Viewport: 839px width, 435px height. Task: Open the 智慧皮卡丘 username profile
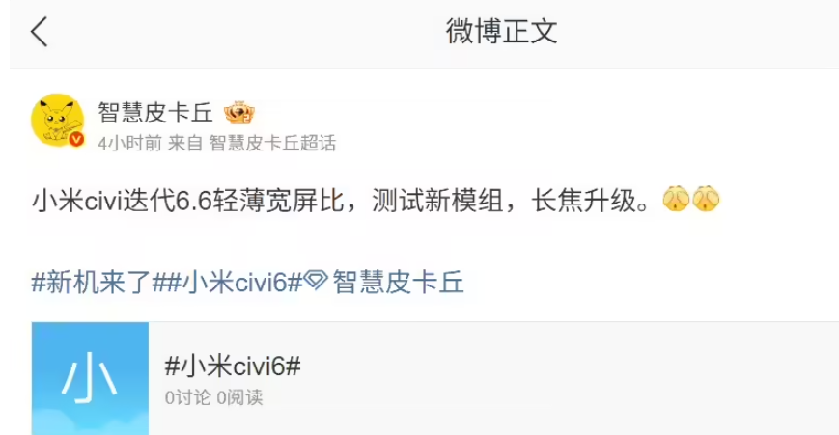click(155, 113)
